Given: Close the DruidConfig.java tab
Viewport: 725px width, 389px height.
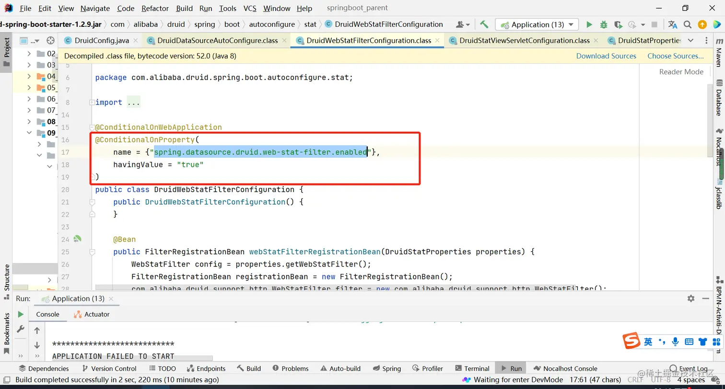Looking at the screenshot, I should [x=135, y=41].
